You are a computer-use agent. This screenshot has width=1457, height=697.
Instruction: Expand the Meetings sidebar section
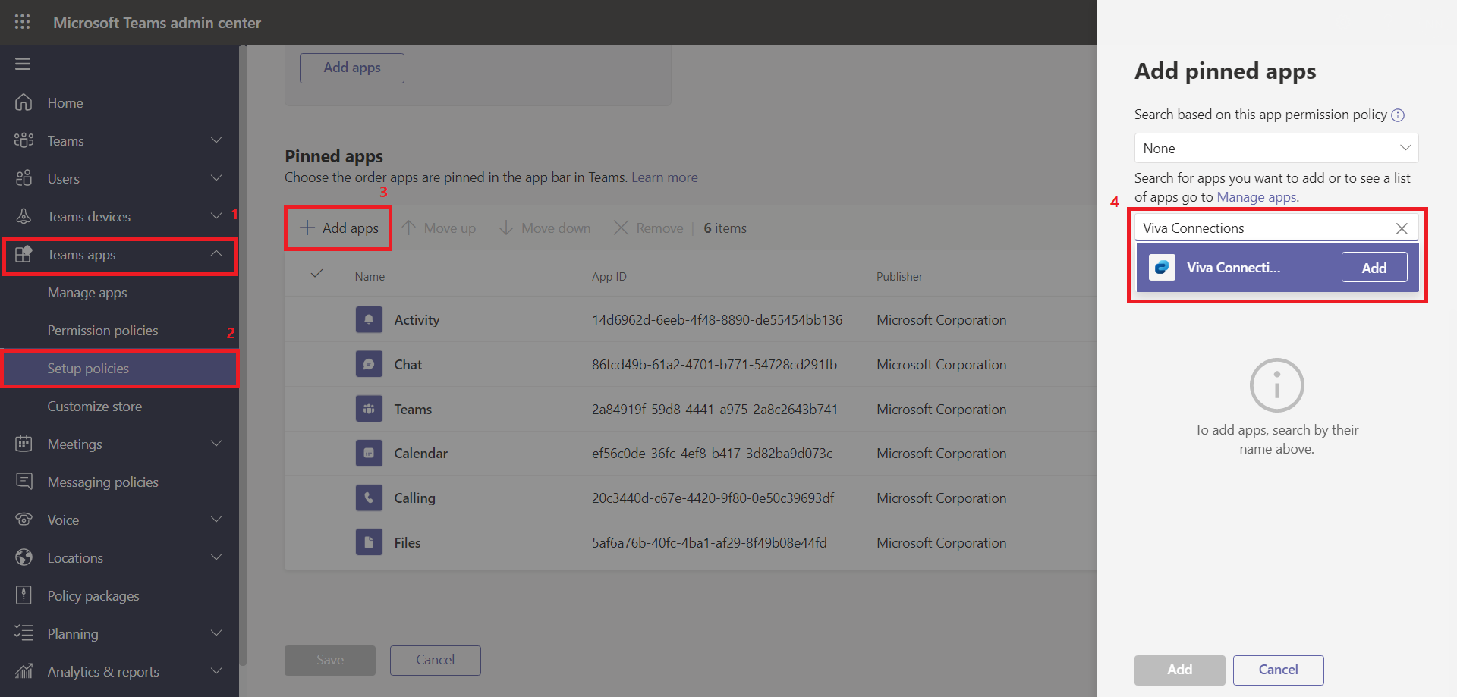(216, 444)
